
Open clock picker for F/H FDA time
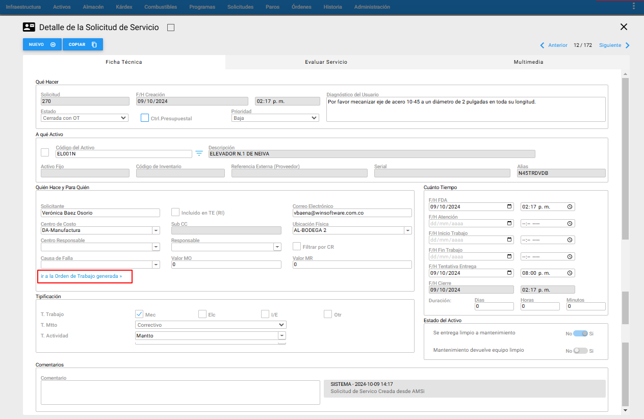pos(570,207)
